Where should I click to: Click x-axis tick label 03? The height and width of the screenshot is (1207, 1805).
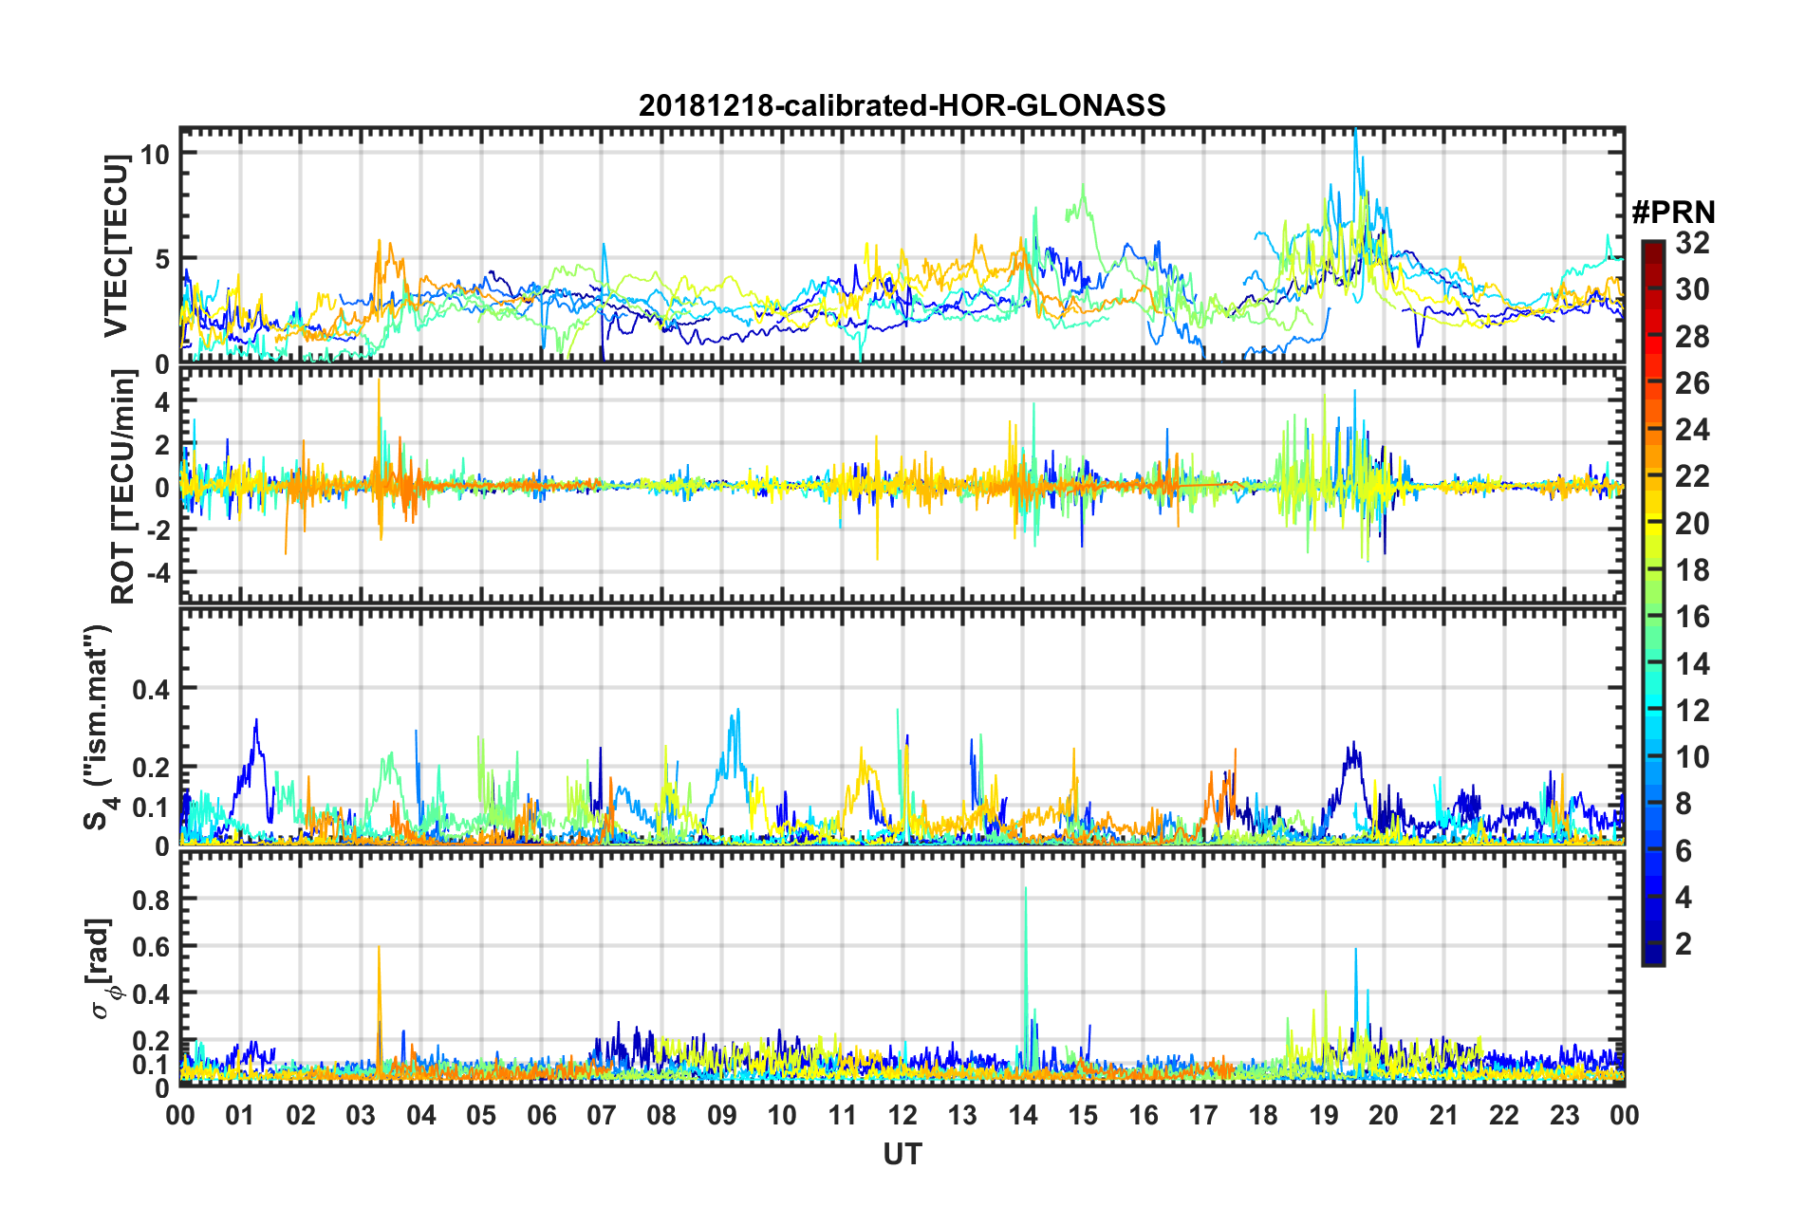[x=361, y=1114]
